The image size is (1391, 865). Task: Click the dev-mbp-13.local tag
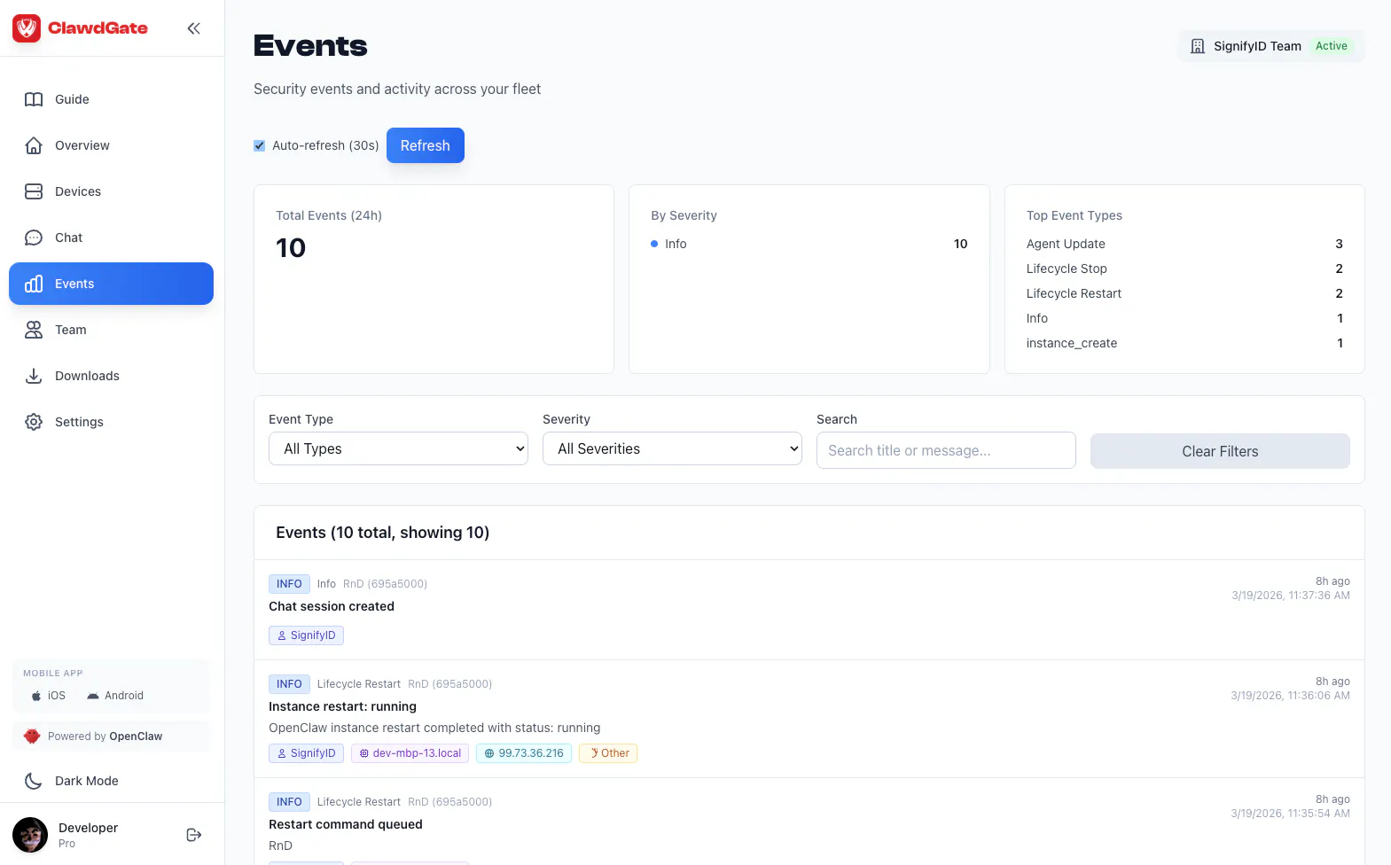(x=410, y=753)
